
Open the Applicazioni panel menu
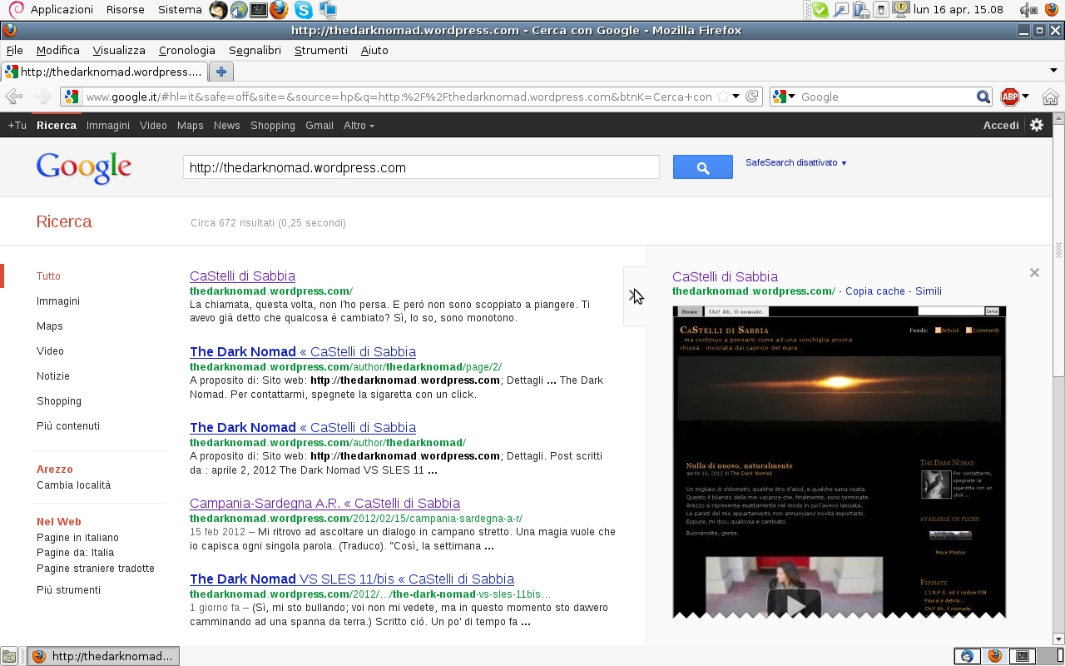pos(62,10)
